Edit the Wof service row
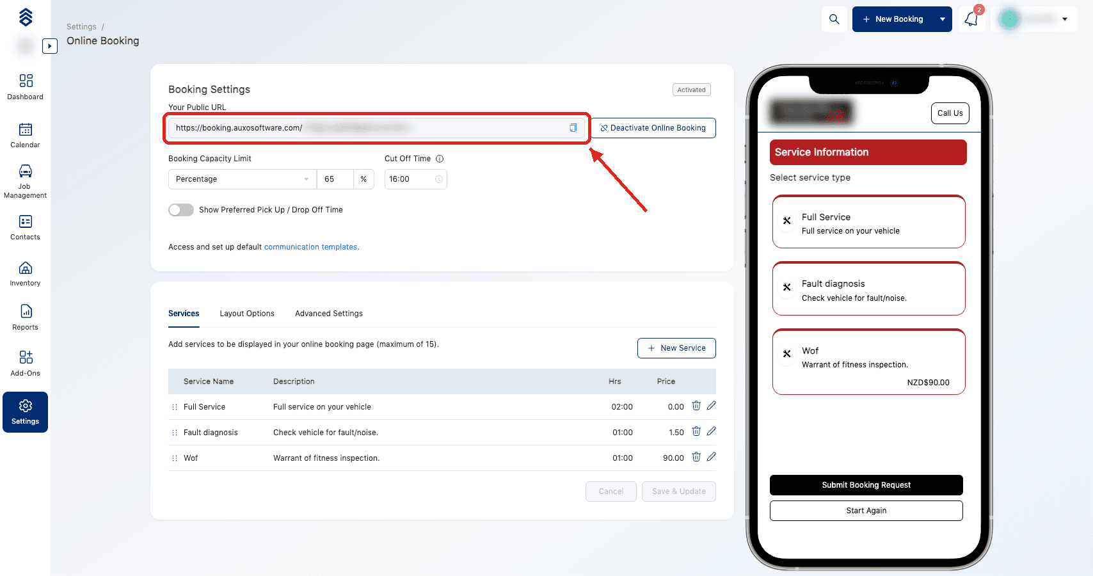The width and height of the screenshot is (1093, 576). pos(712,457)
